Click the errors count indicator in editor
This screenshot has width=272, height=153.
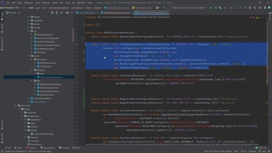(x=252, y=17)
